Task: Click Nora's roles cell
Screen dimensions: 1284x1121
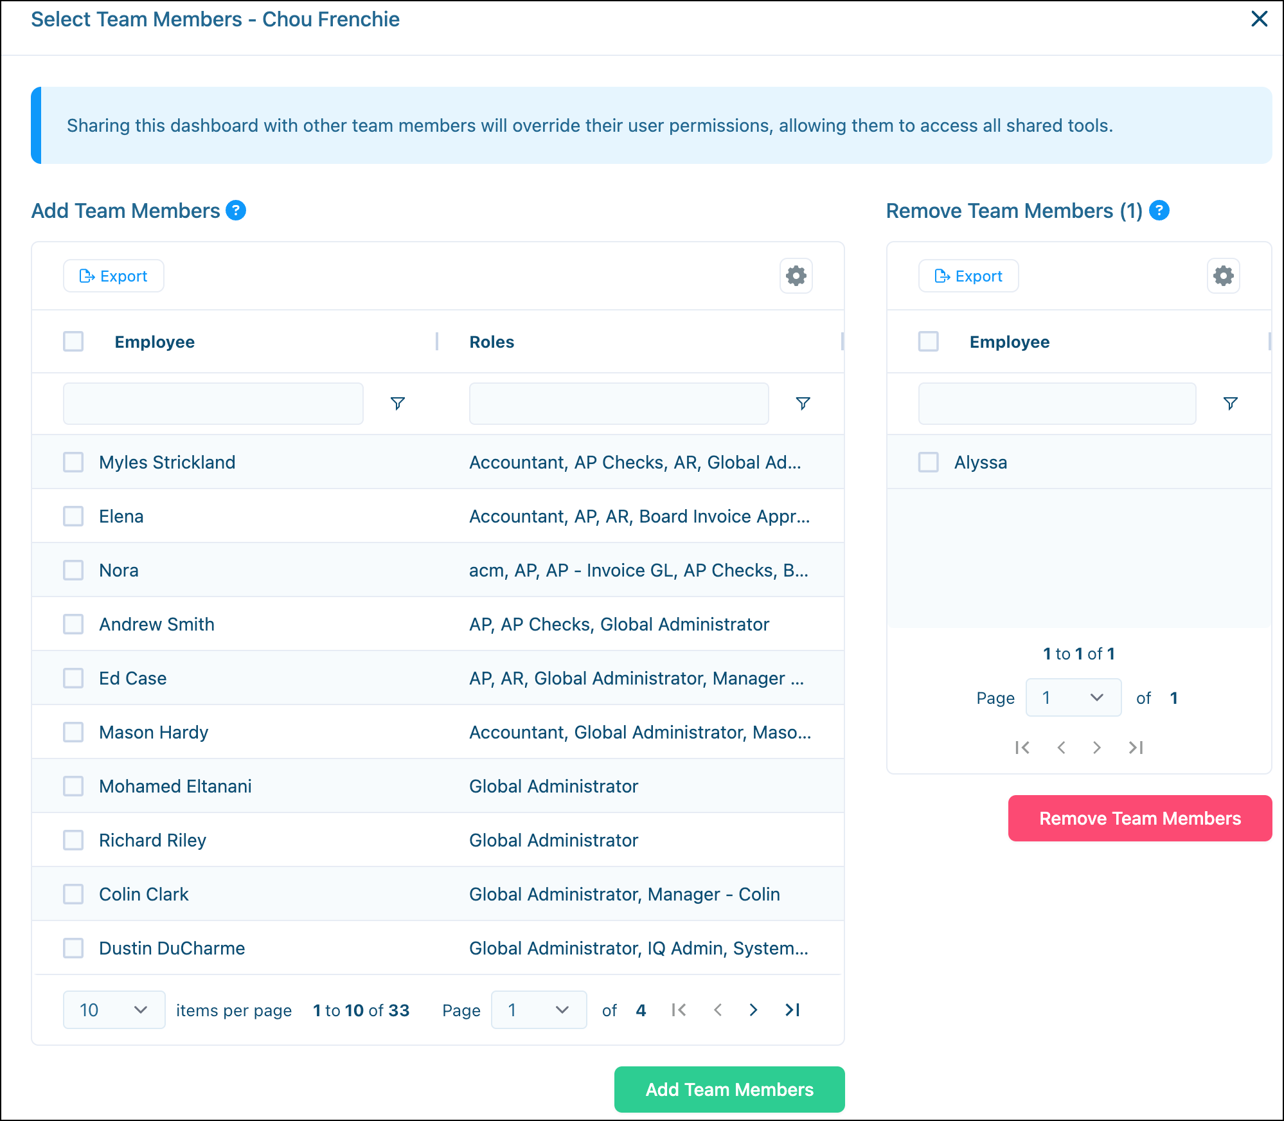Action: coord(638,570)
